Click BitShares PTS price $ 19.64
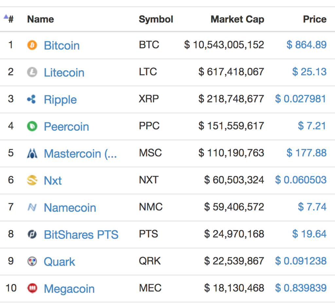 [x=309, y=234]
